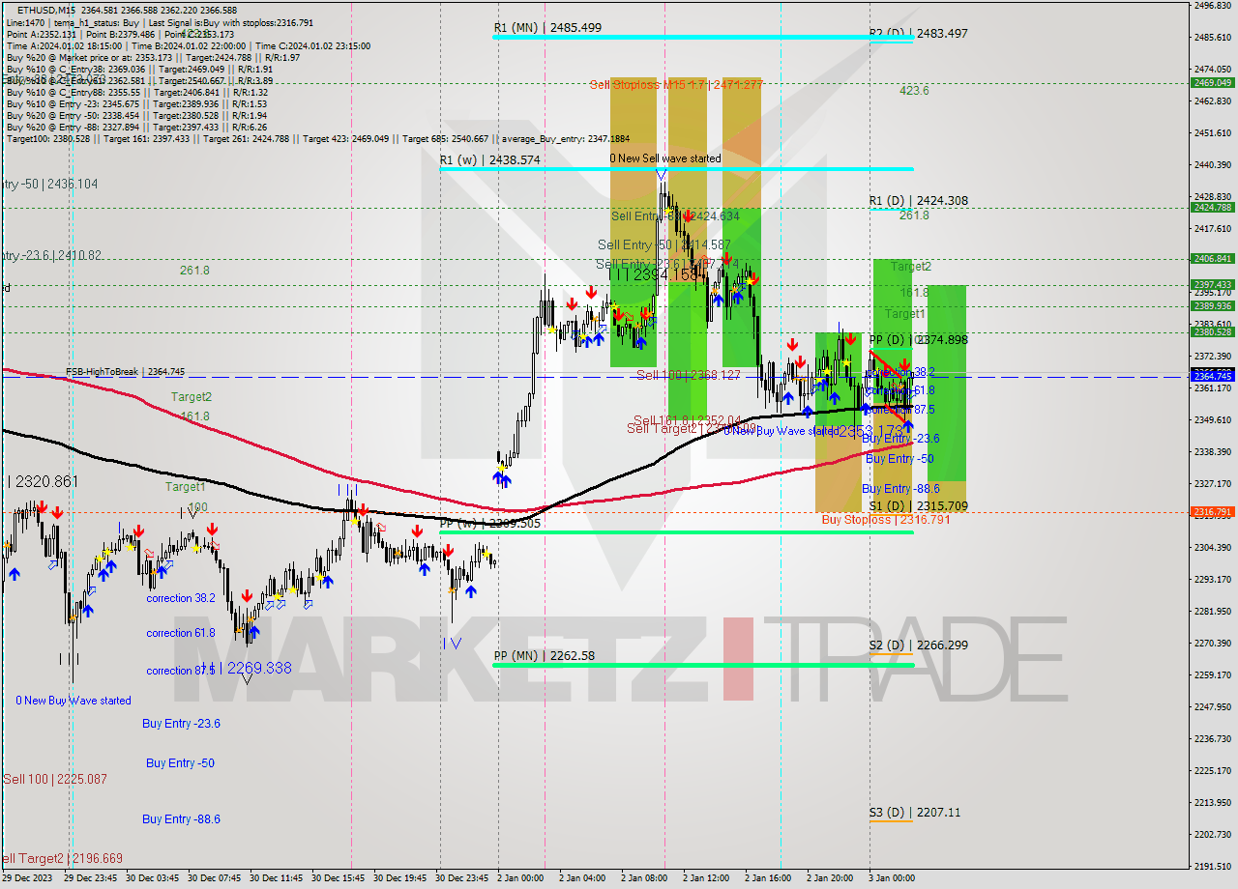Viewport: 1238px width, 889px height.
Task: Select the 2320.861 wave label
Action: tap(44, 481)
